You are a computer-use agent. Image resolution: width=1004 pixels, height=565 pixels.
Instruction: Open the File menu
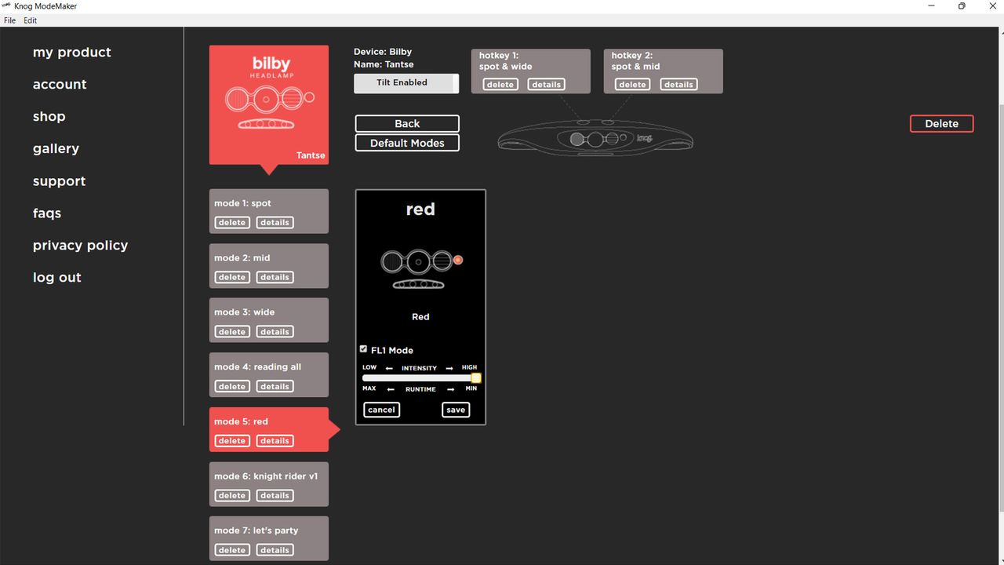9,20
